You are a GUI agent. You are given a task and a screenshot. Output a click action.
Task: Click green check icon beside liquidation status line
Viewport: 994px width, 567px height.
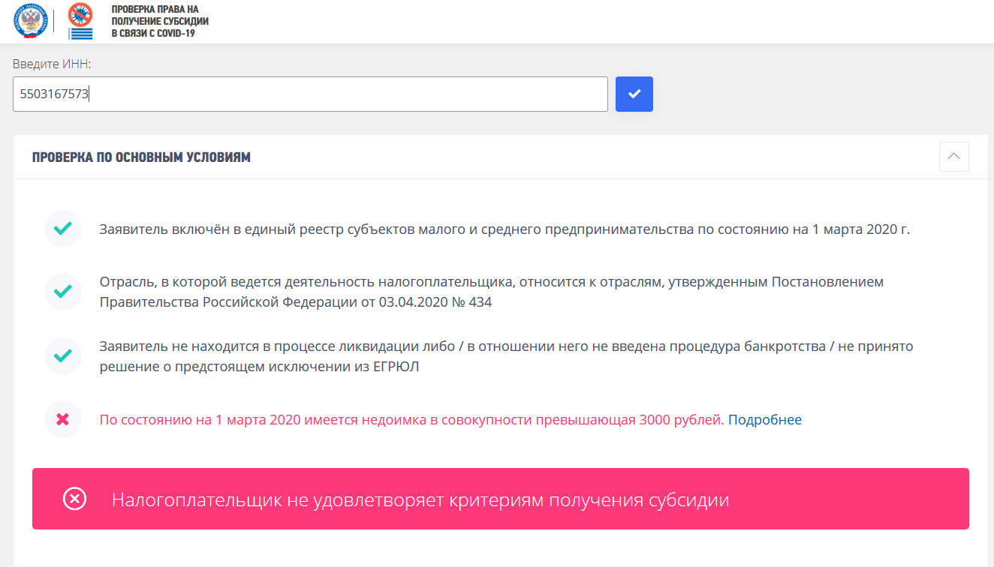[63, 356]
